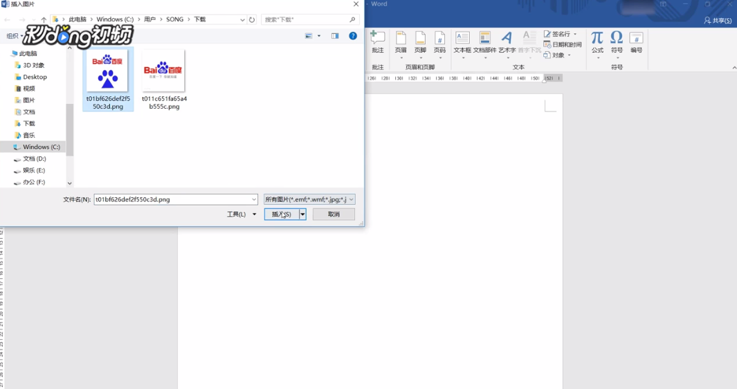Navigate back in the file dialog

(7, 19)
